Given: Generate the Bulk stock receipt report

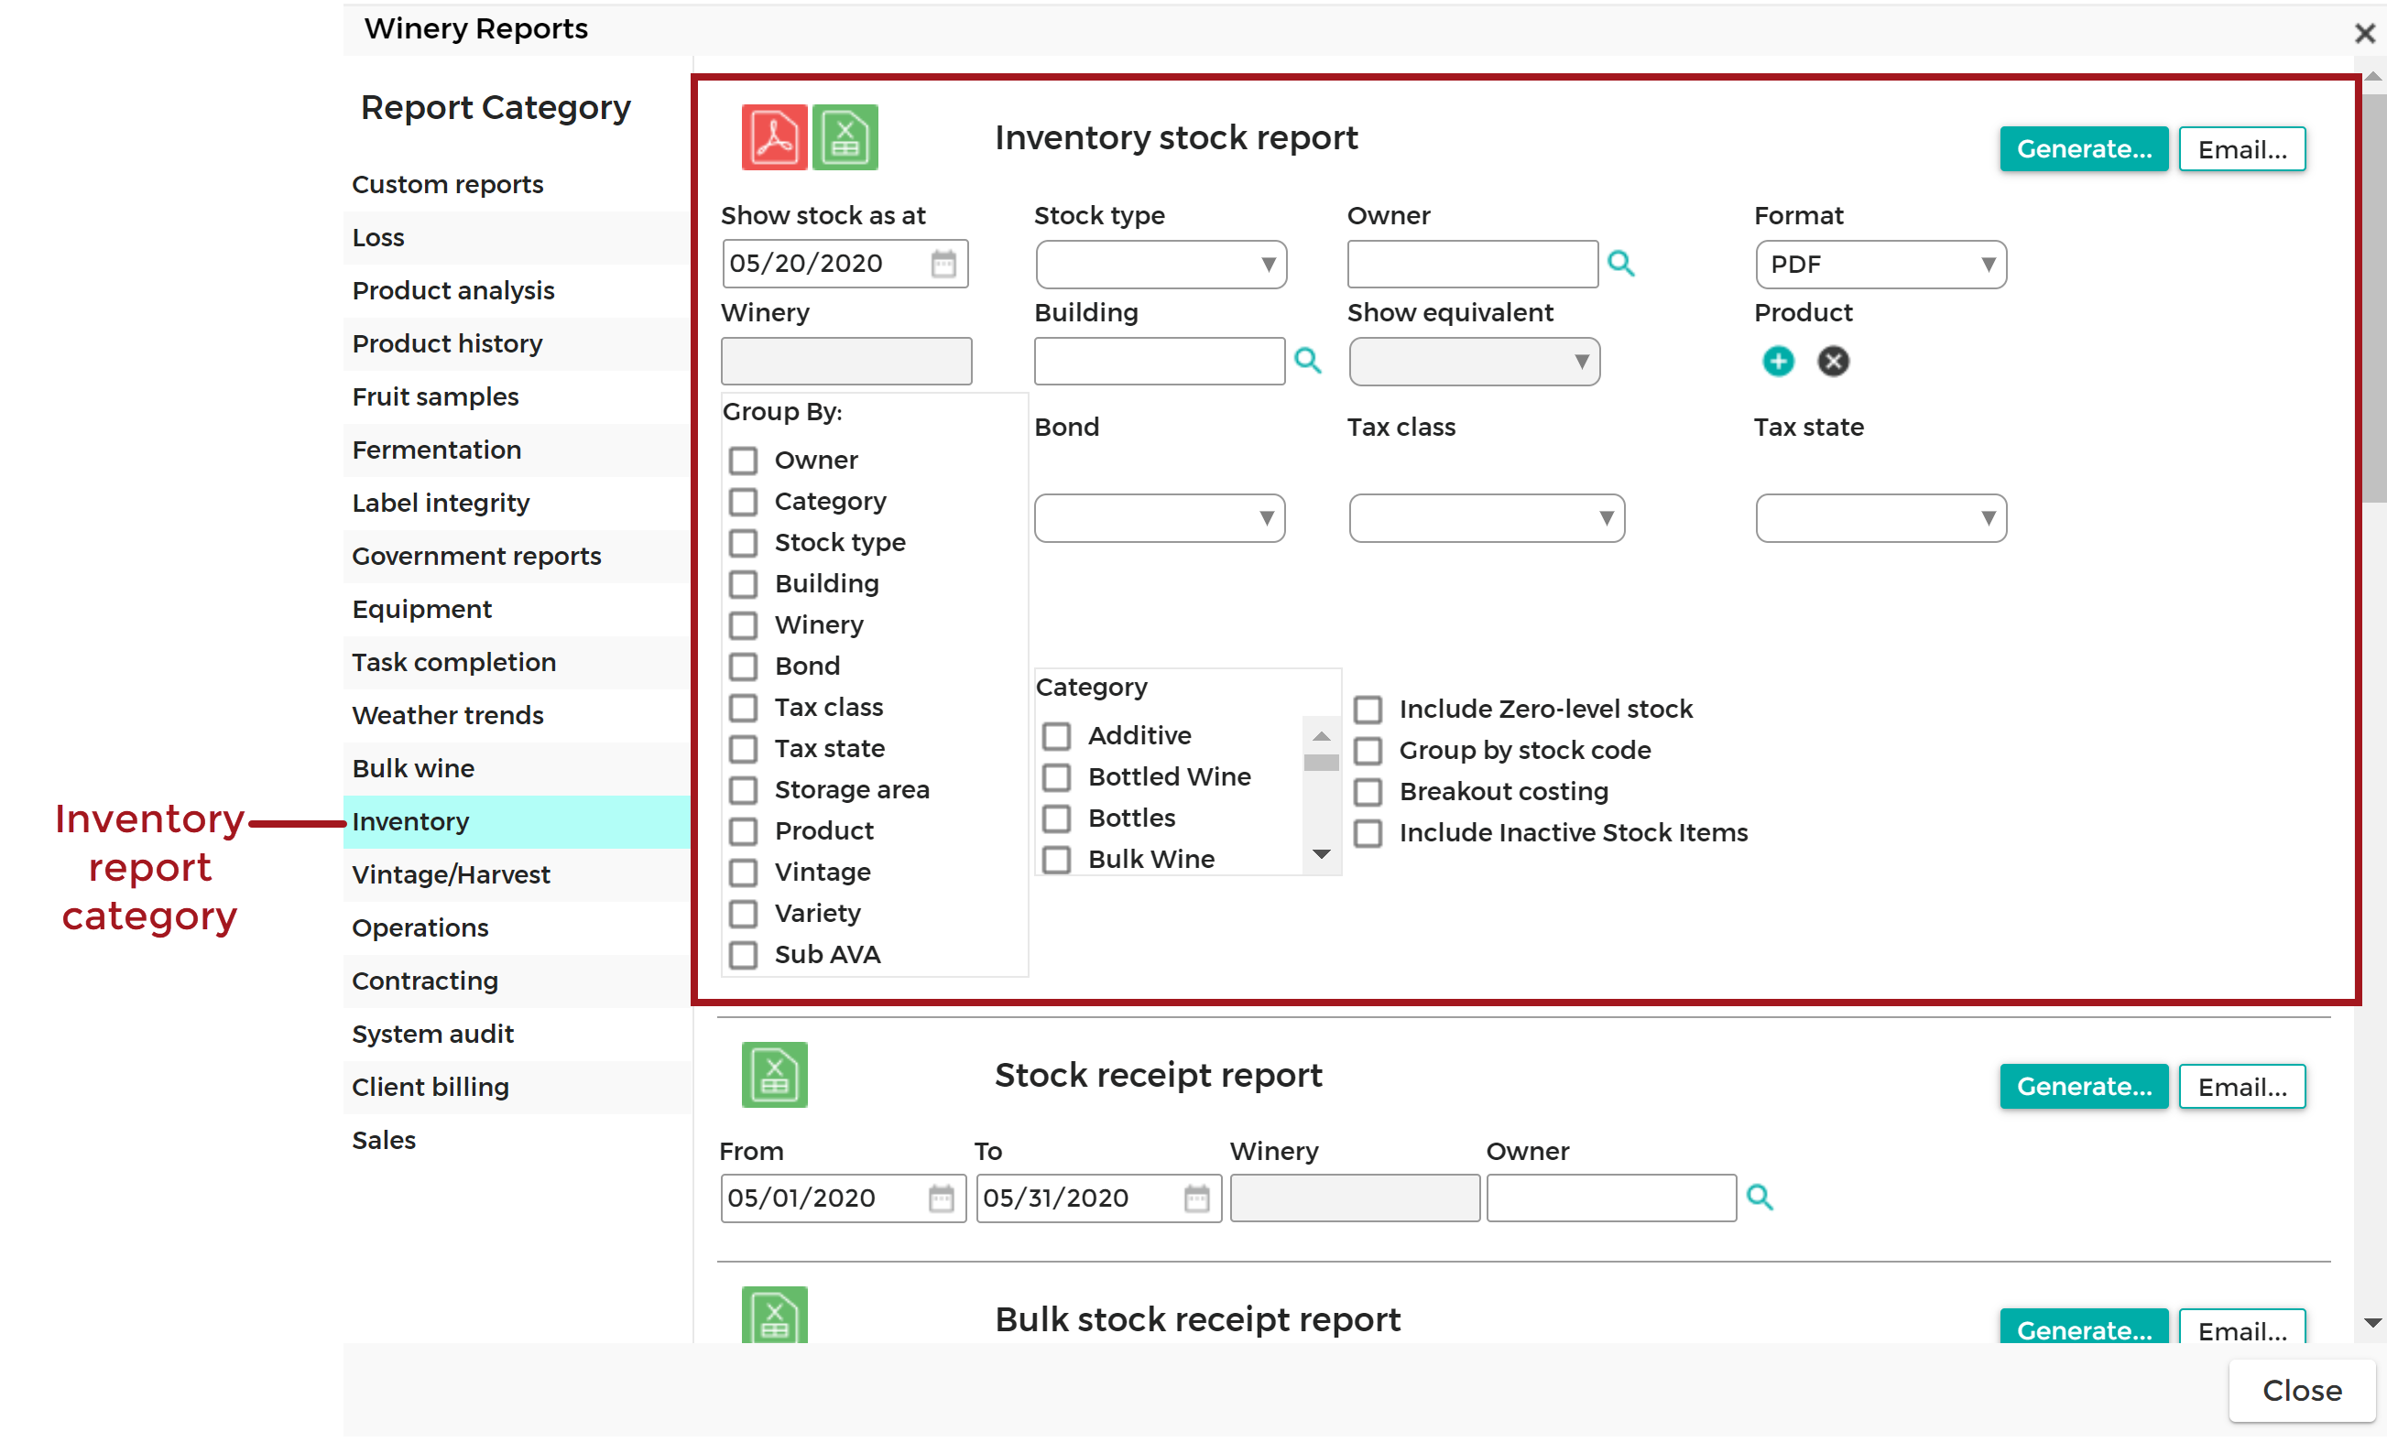Looking at the screenshot, I should (2083, 1327).
